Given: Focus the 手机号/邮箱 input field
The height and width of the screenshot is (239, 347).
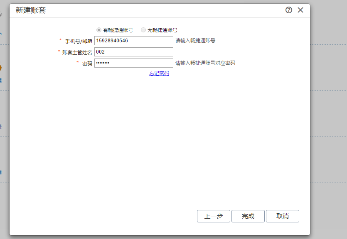Looking at the screenshot, I should click(134, 41).
